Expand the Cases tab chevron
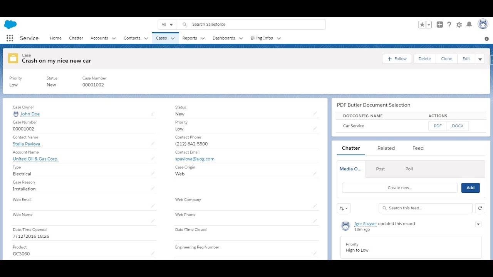493x277 pixels. coord(173,38)
